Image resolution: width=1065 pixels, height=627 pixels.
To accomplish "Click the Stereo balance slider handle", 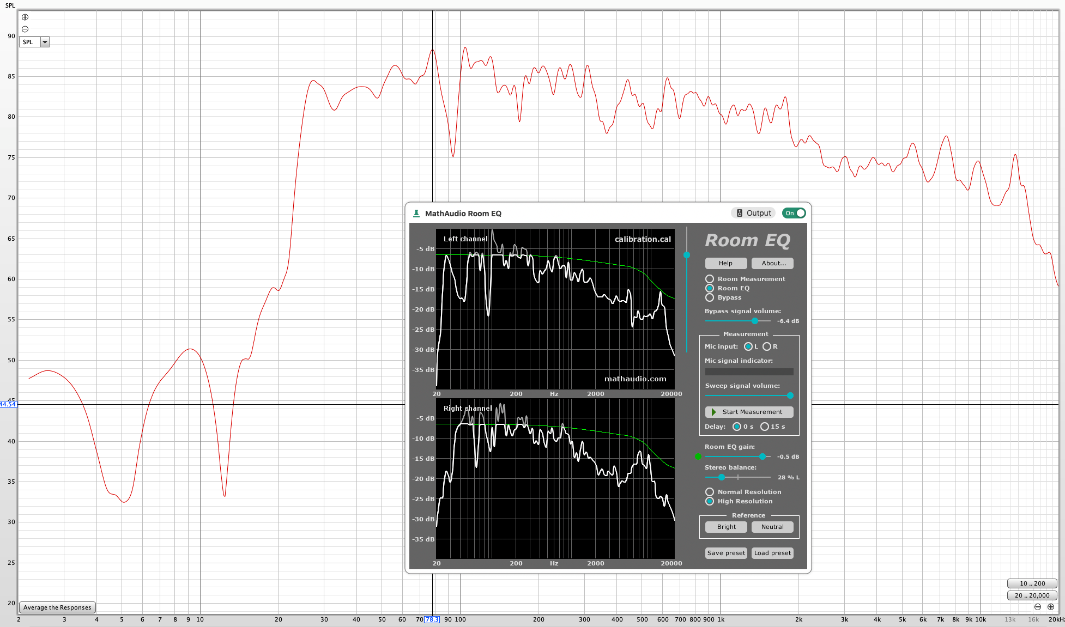I will point(722,477).
